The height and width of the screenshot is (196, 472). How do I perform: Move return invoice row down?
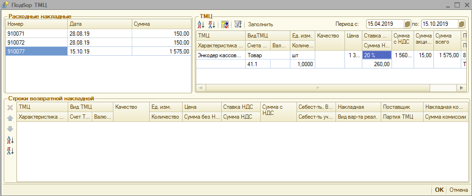(x=10, y=129)
